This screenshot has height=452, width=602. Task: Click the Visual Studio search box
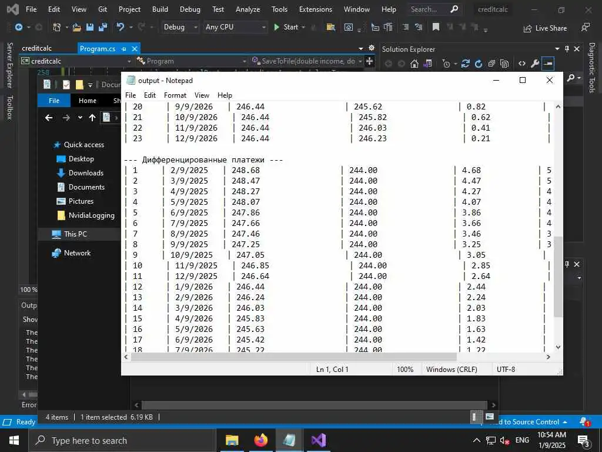point(435,9)
